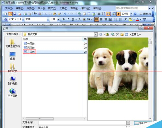Select the Format Painter brush icon

59,14
